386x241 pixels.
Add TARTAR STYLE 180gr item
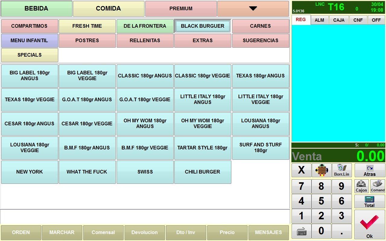point(203,148)
